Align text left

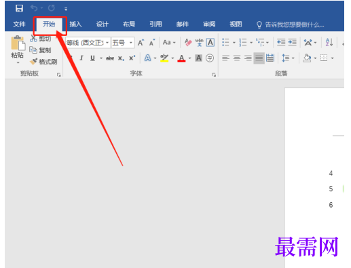(x=225, y=58)
